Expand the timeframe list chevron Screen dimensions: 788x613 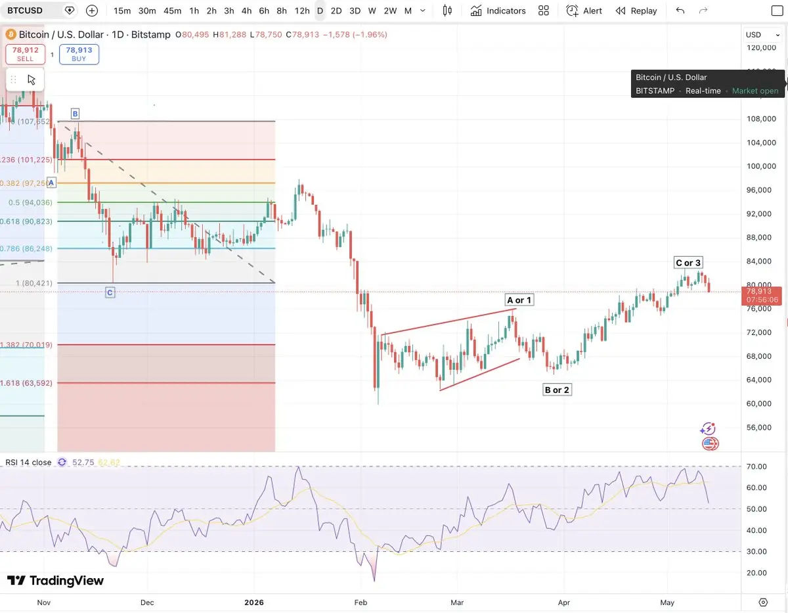coord(422,11)
